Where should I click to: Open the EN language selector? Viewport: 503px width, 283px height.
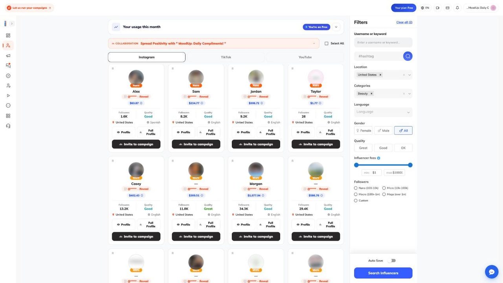[x=425, y=8]
